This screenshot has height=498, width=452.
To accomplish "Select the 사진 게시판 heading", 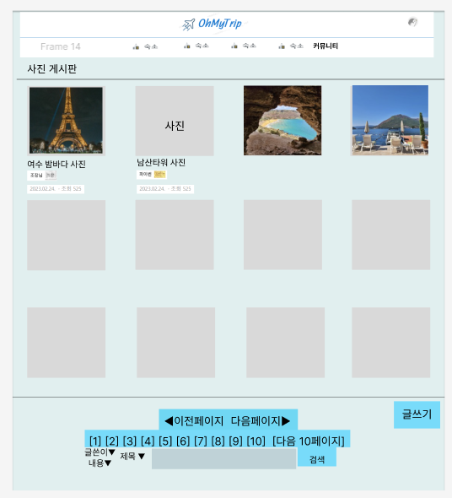I will [51, 68].
